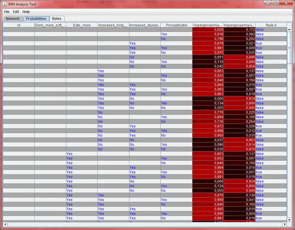The height and width of the screenshot is (230, 295).
Task: Click the 0,970 value cell
Action: 239,149
